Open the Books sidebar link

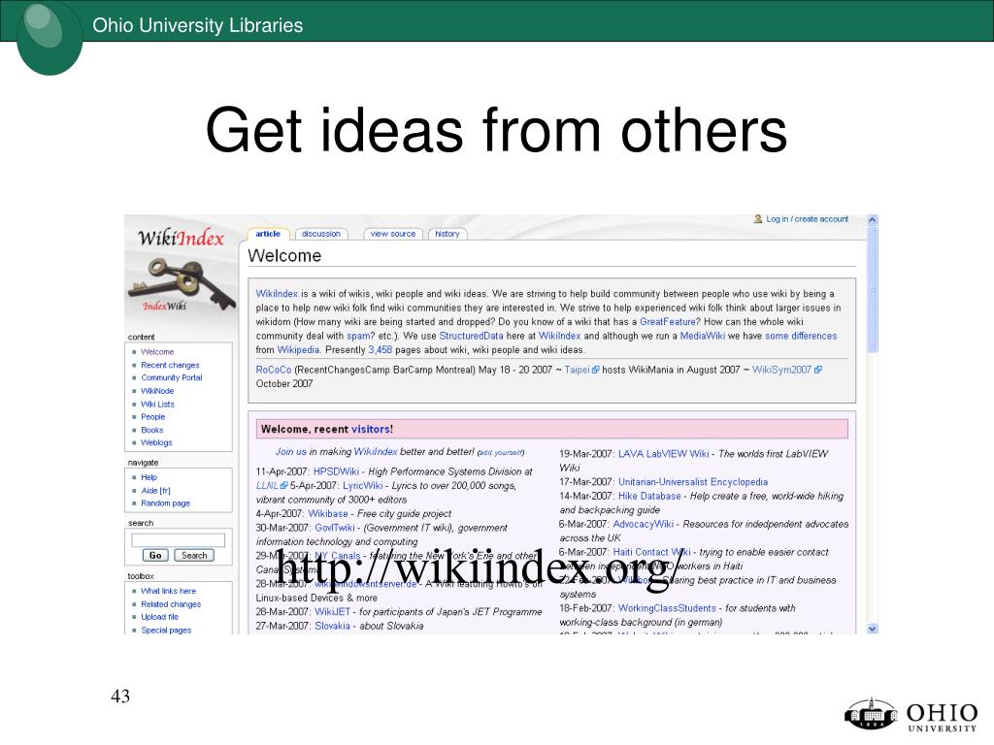[152, 430]
